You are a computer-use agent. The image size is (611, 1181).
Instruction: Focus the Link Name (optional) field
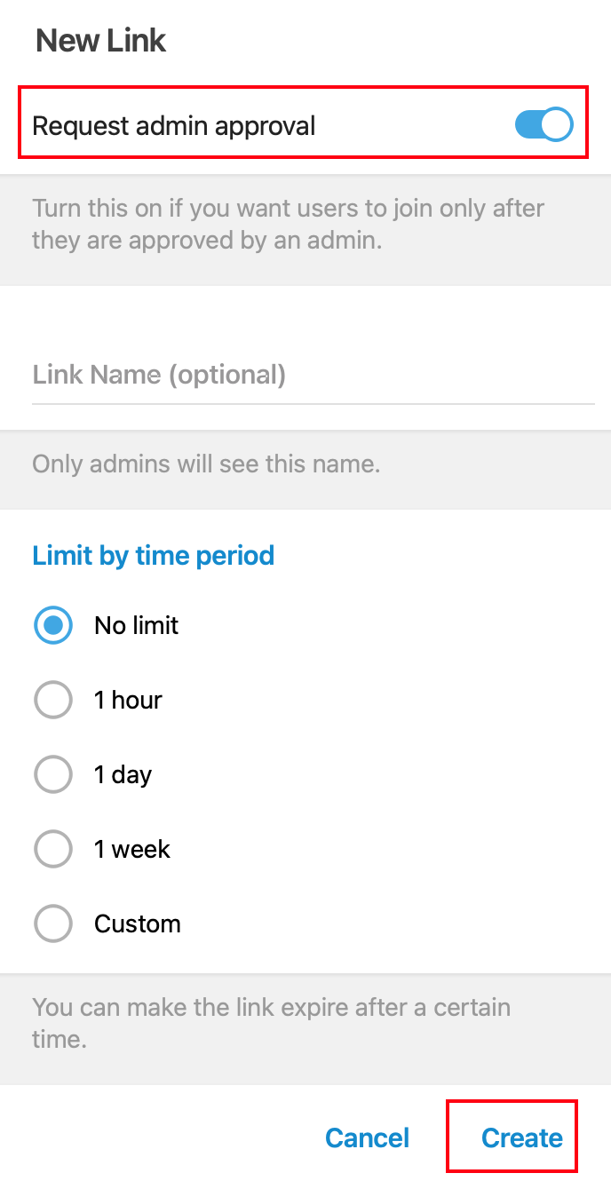313,375
